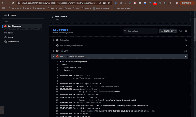Select the Run Chromatic job in sidebar
The height and width of the screenshot is (117, 196).
[x=23, y=26]
